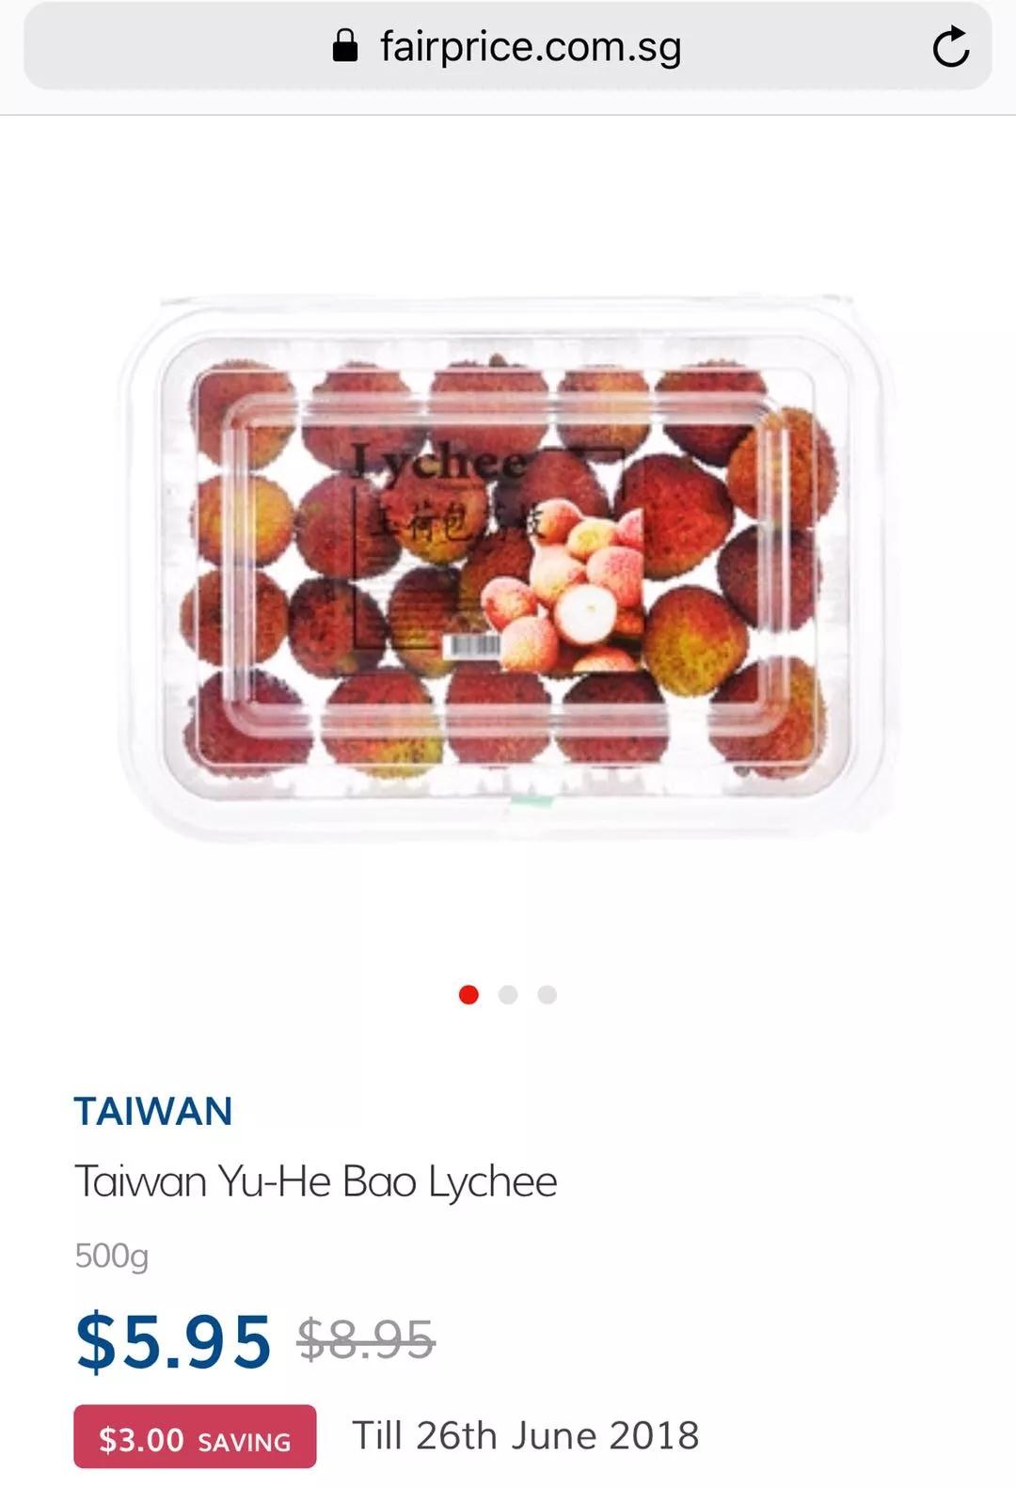The width and height of the screenshot is (1016, 1488).
Task: Tap the $3.00 SAVING badge
Action: click(195, 1436)
